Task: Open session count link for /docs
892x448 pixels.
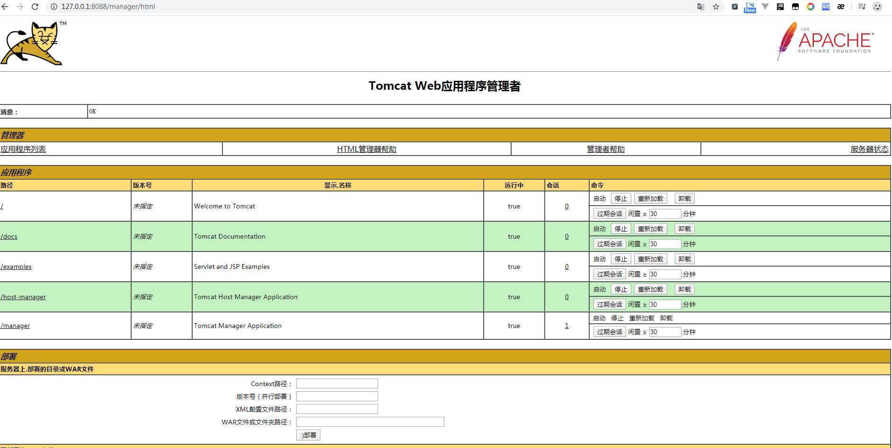Action: 567,236
